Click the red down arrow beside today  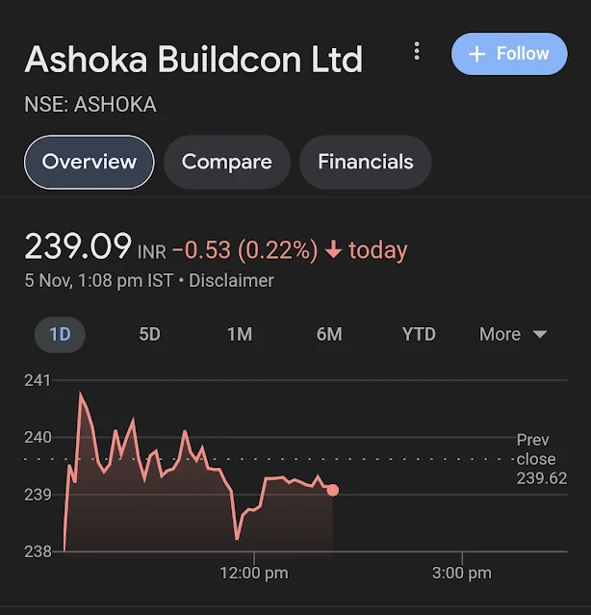(334, 251)
